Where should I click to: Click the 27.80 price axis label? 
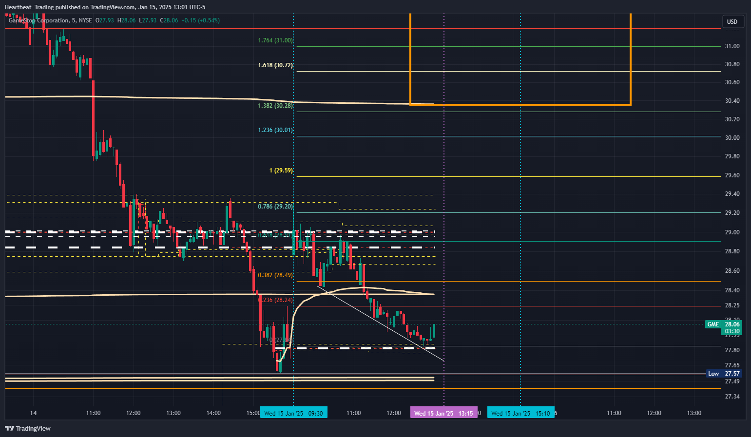click(732, 350)
